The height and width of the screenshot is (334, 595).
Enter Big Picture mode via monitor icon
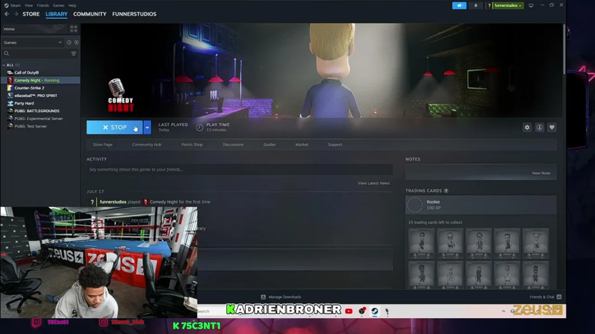click(x=531, y=6)
